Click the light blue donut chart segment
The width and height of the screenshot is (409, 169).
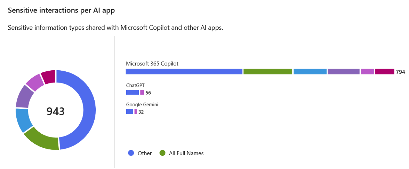(x=23, y=120)
